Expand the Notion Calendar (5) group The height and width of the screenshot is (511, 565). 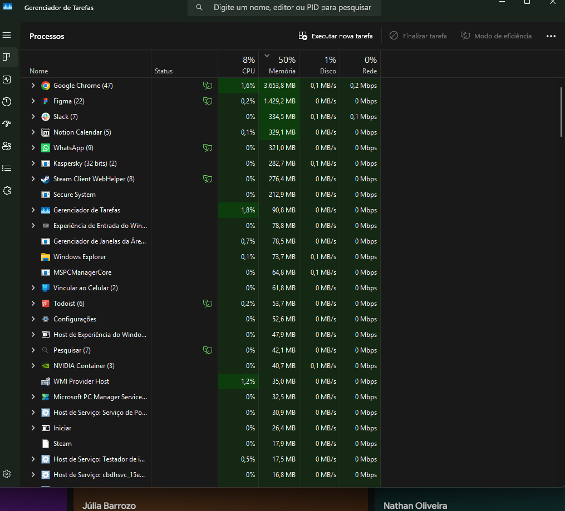point(33,132)
